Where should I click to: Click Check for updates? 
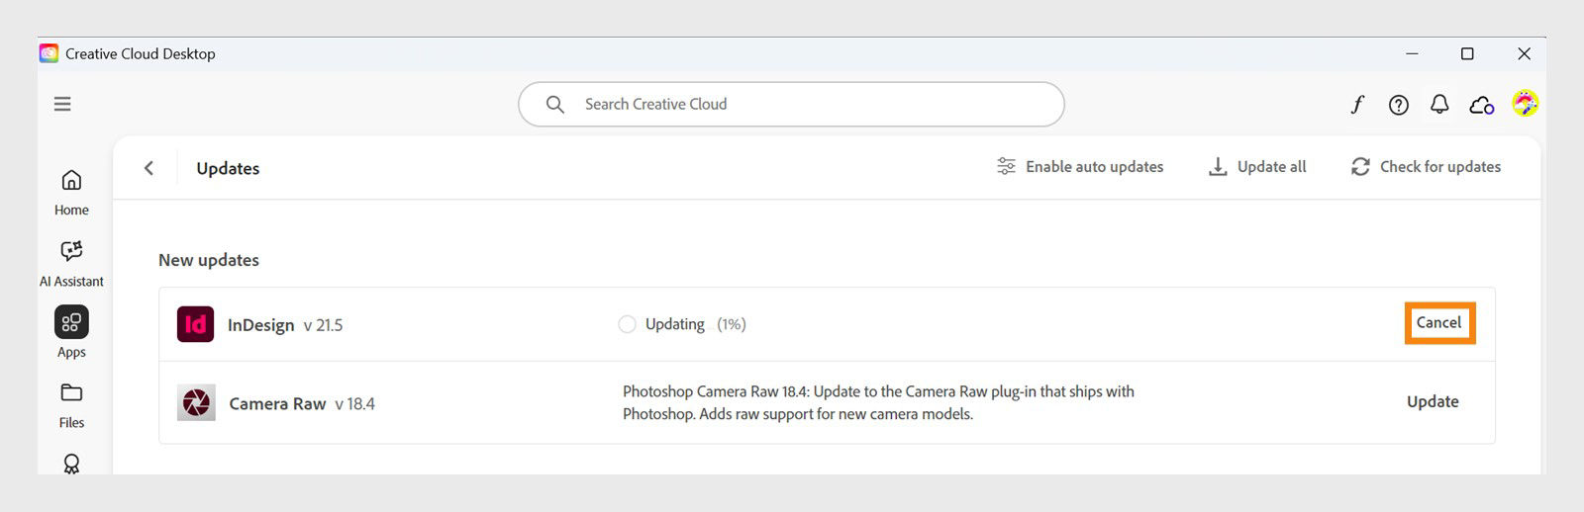coord(1426,167)
